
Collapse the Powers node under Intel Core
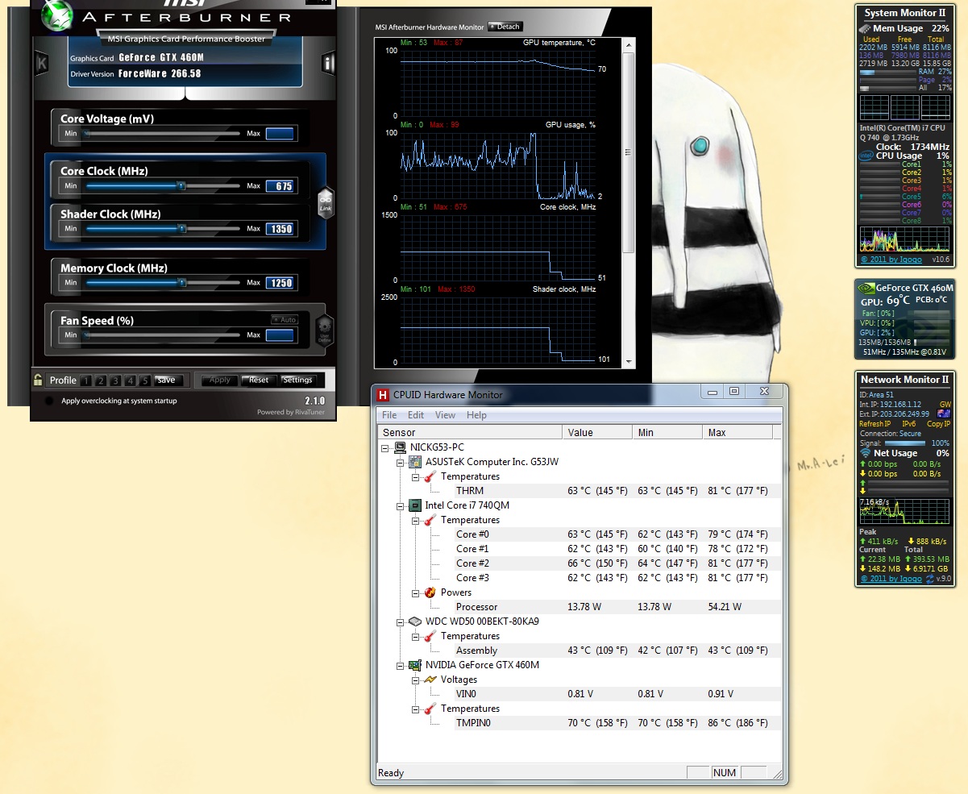415,592
